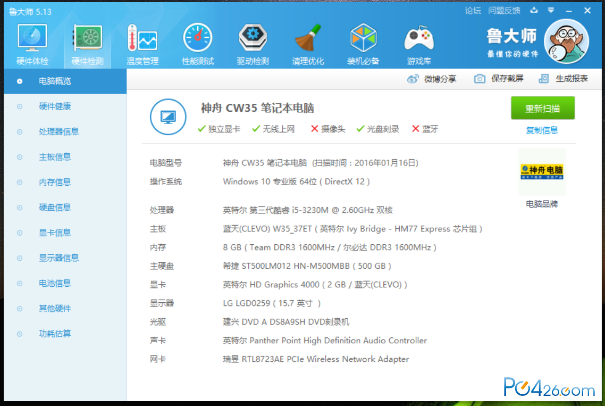Image resolution: width=605 pixels, height=406 pixels.
Task: Click the 生成报表 label
Action: point(572,79)
